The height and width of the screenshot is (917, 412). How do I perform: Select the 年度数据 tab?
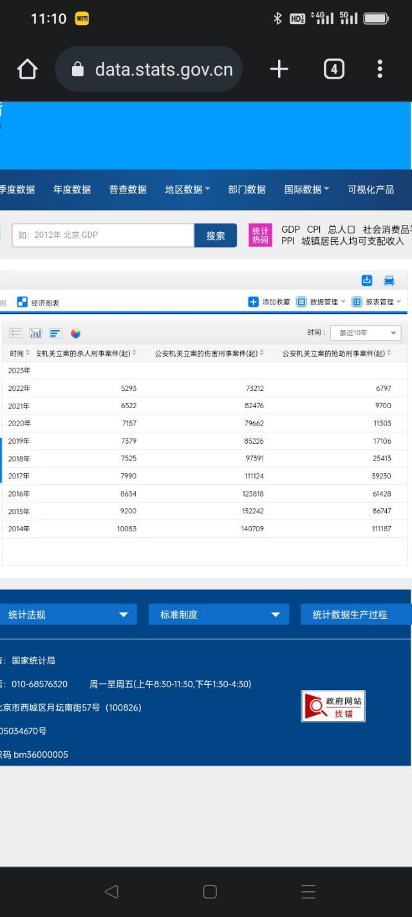click(72, 190)
